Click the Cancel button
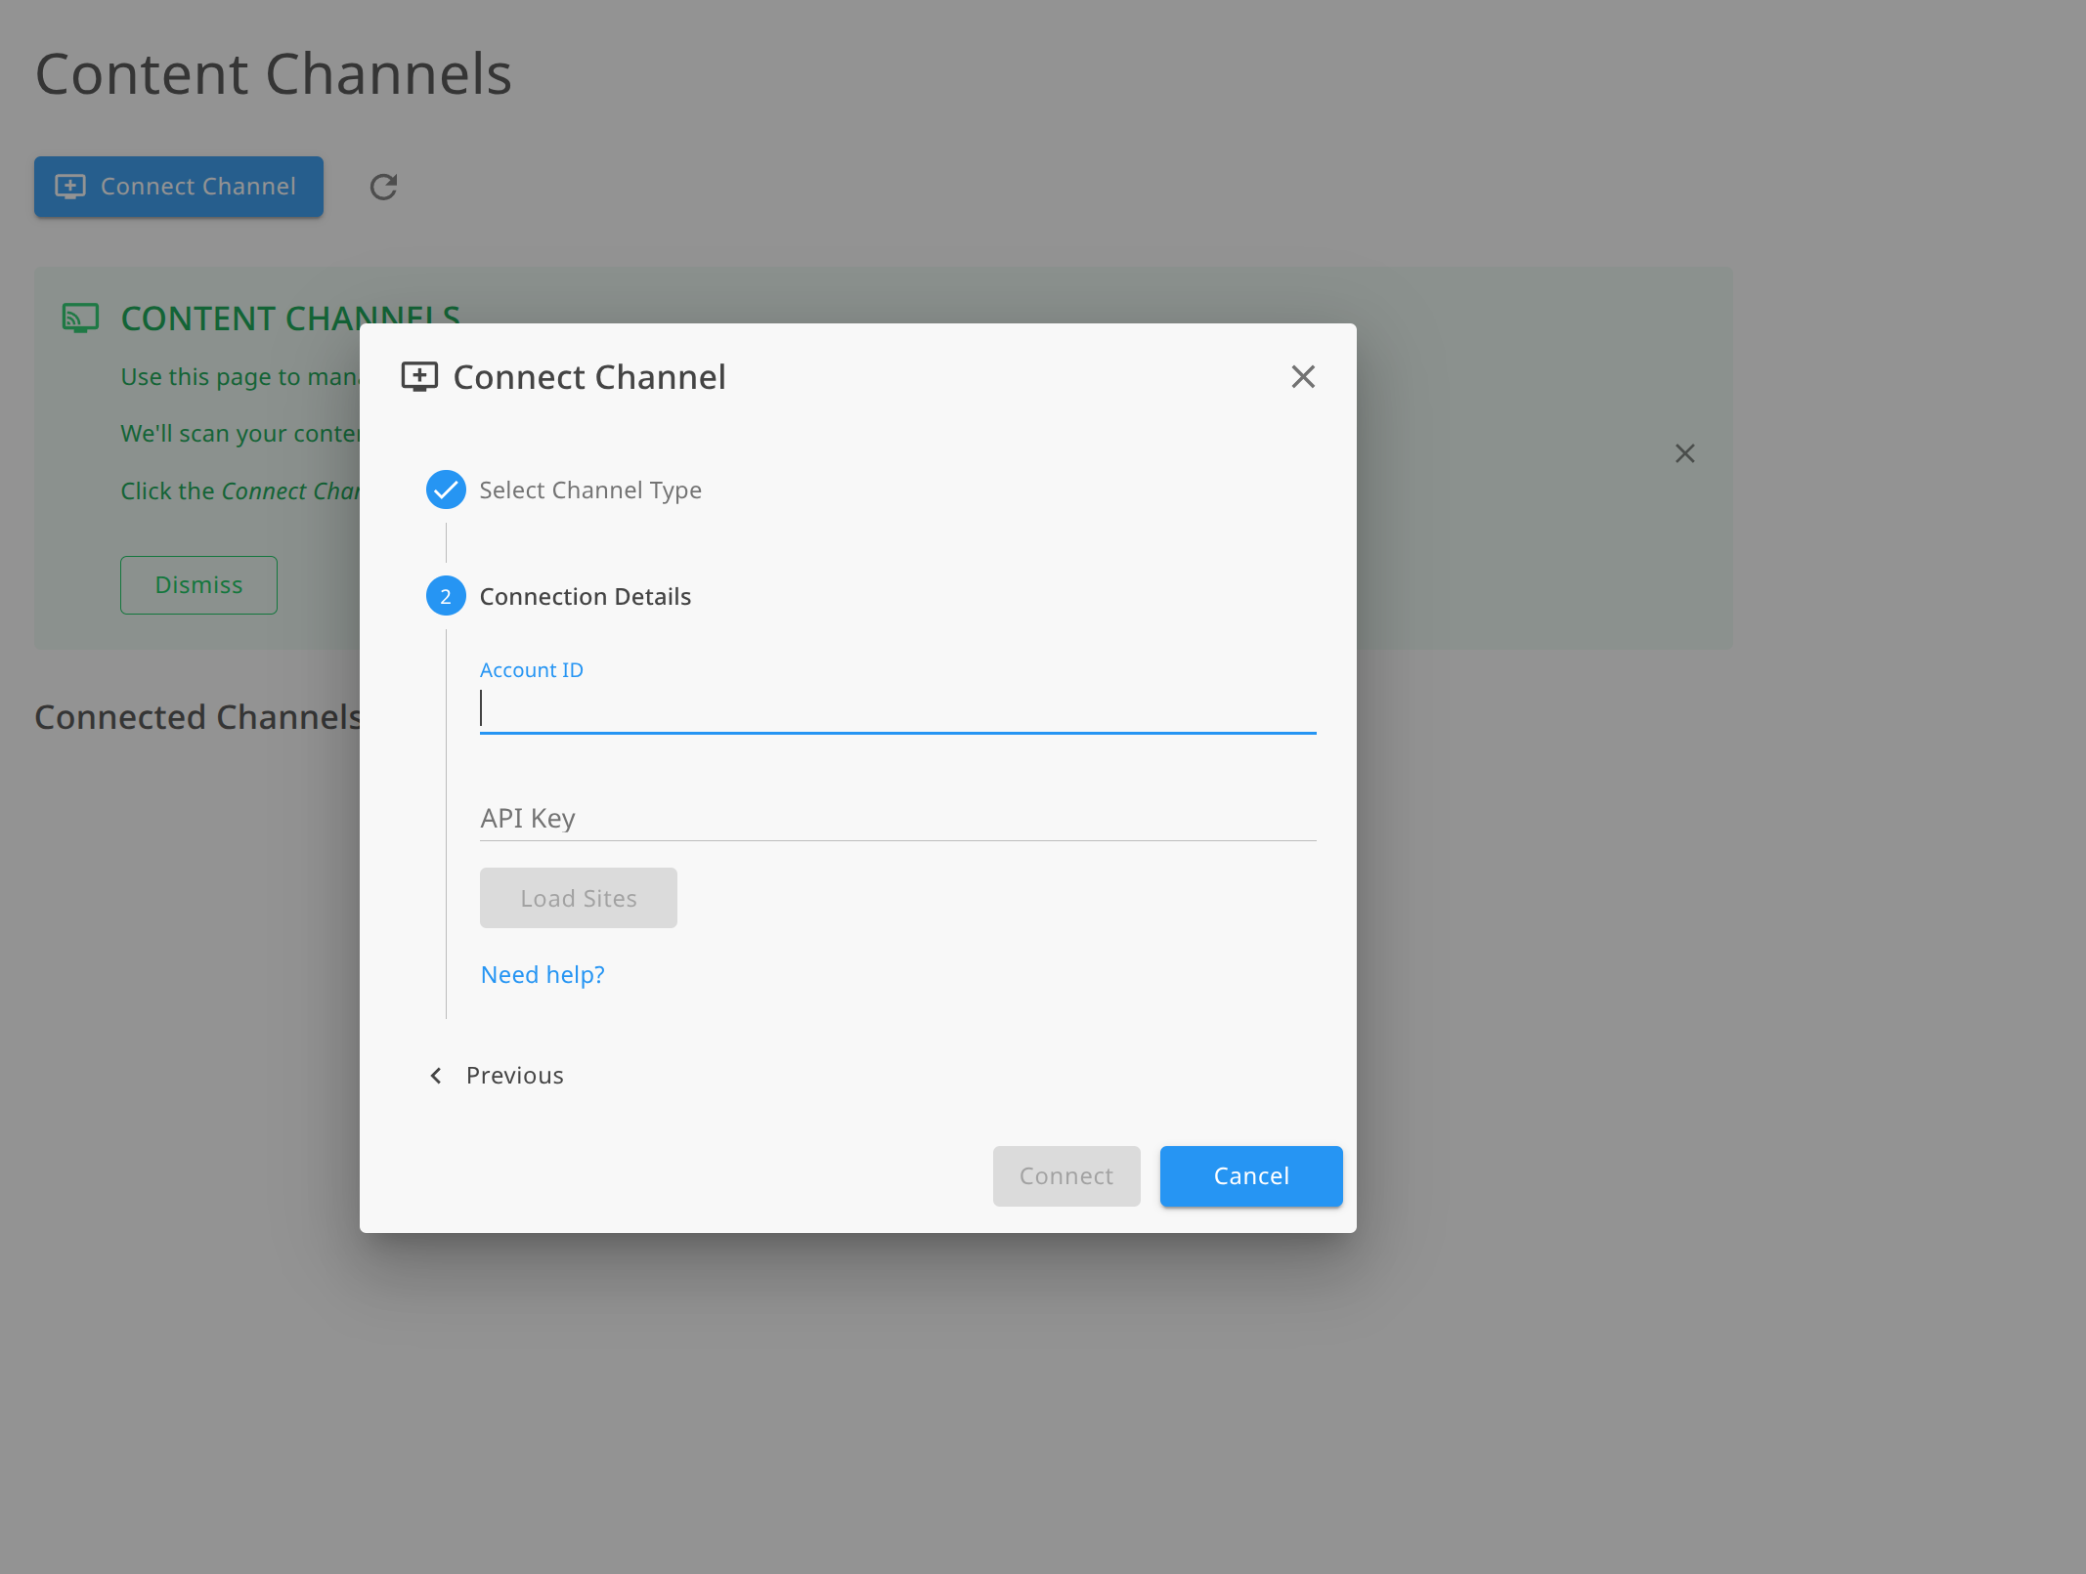This screenshot has height=1574, width=2086. [x=1251, y=1176]
